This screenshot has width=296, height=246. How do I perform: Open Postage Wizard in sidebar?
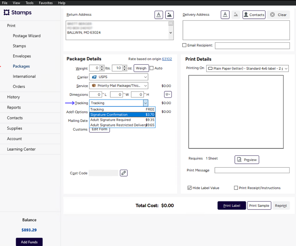(27, 36)
